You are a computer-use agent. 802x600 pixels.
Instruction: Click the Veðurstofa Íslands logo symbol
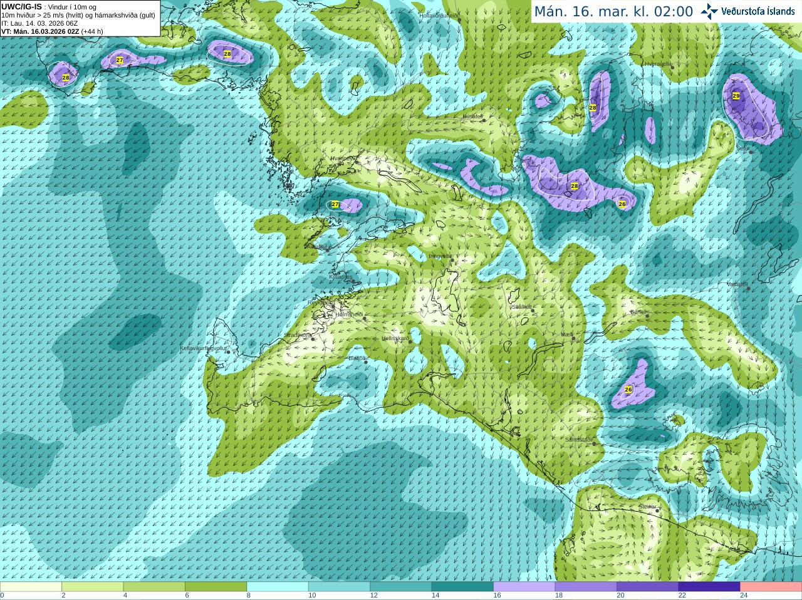[x=709, y=11]
